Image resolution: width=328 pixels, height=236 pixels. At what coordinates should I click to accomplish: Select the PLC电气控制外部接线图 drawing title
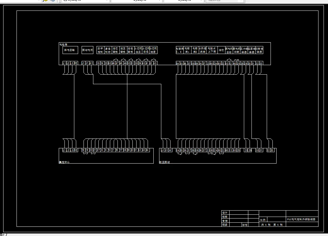301,219
